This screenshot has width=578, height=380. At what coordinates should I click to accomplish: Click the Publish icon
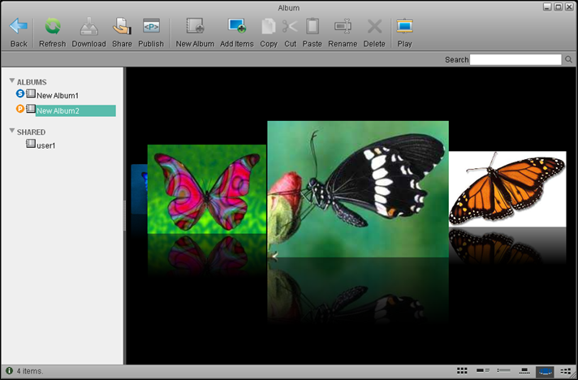click(x=151, y=27)
